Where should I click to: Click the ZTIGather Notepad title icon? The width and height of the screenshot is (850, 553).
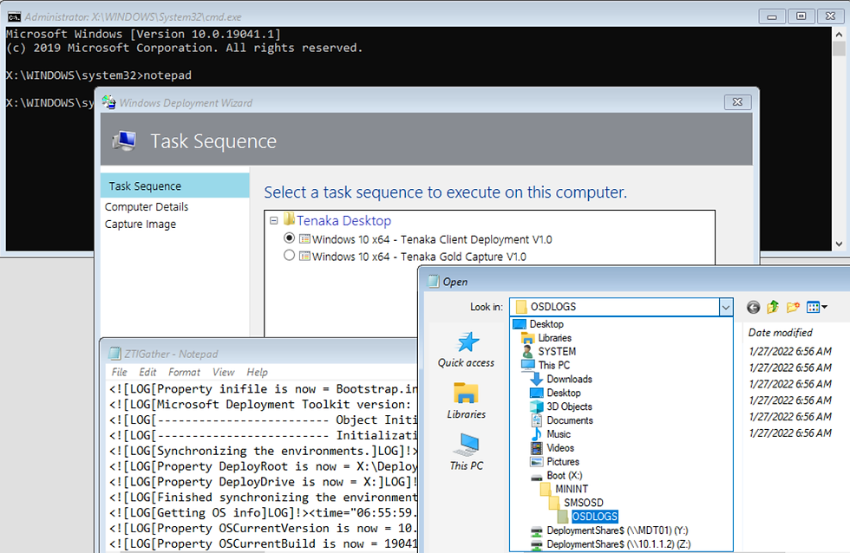114,354
